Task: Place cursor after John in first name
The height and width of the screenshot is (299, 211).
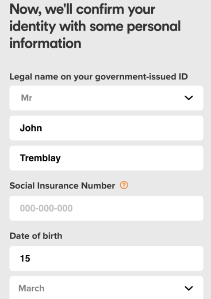Action: [42, 128]
